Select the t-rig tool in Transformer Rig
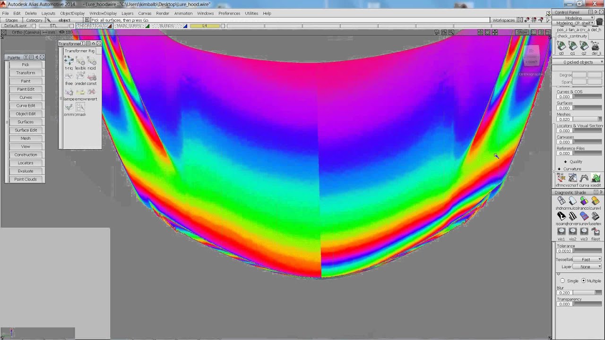 click(69, 61)
